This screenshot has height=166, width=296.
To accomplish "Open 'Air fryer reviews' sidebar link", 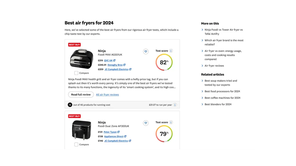I will pyautogui.click(x=214, y=66).
